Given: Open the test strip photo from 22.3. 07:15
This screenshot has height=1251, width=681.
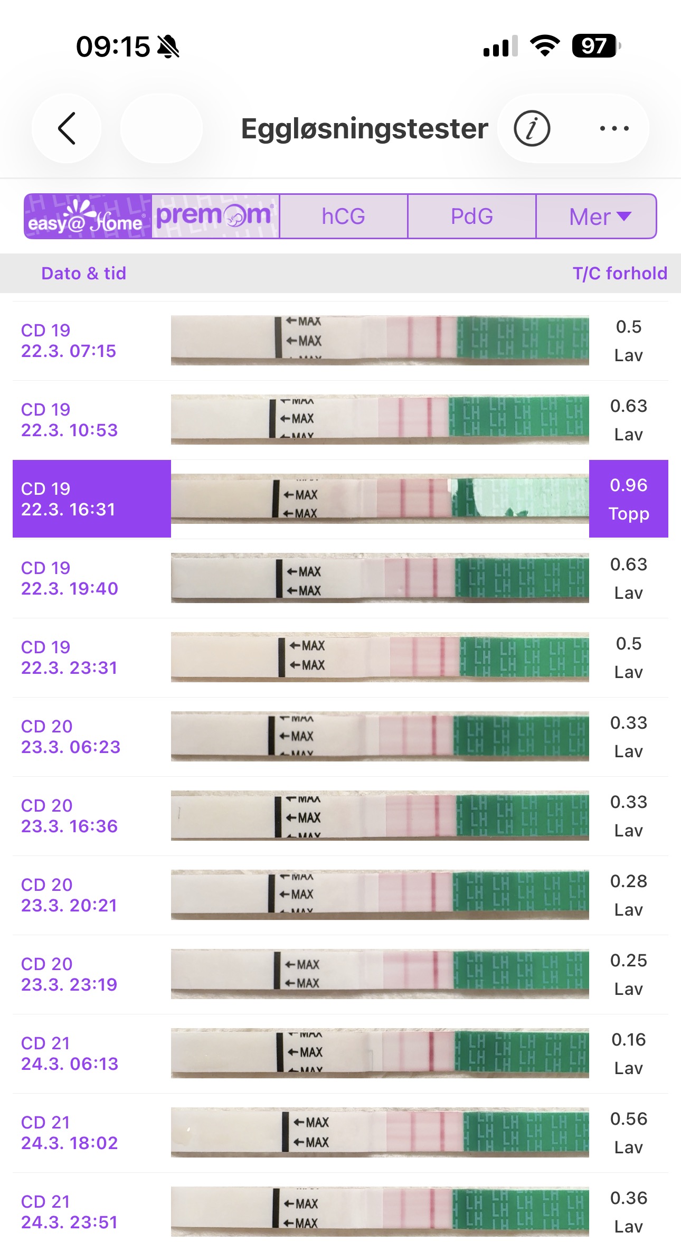Looking at the screenshot, I should click(380, 341).
